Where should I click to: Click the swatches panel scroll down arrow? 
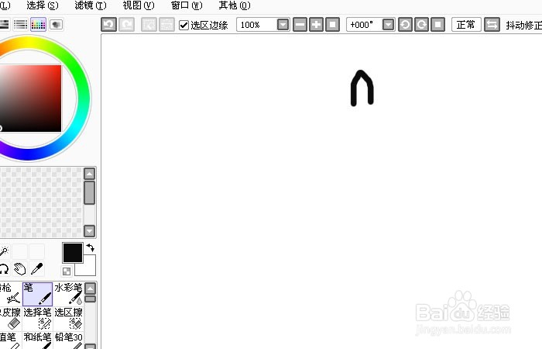tap(90, 230)
